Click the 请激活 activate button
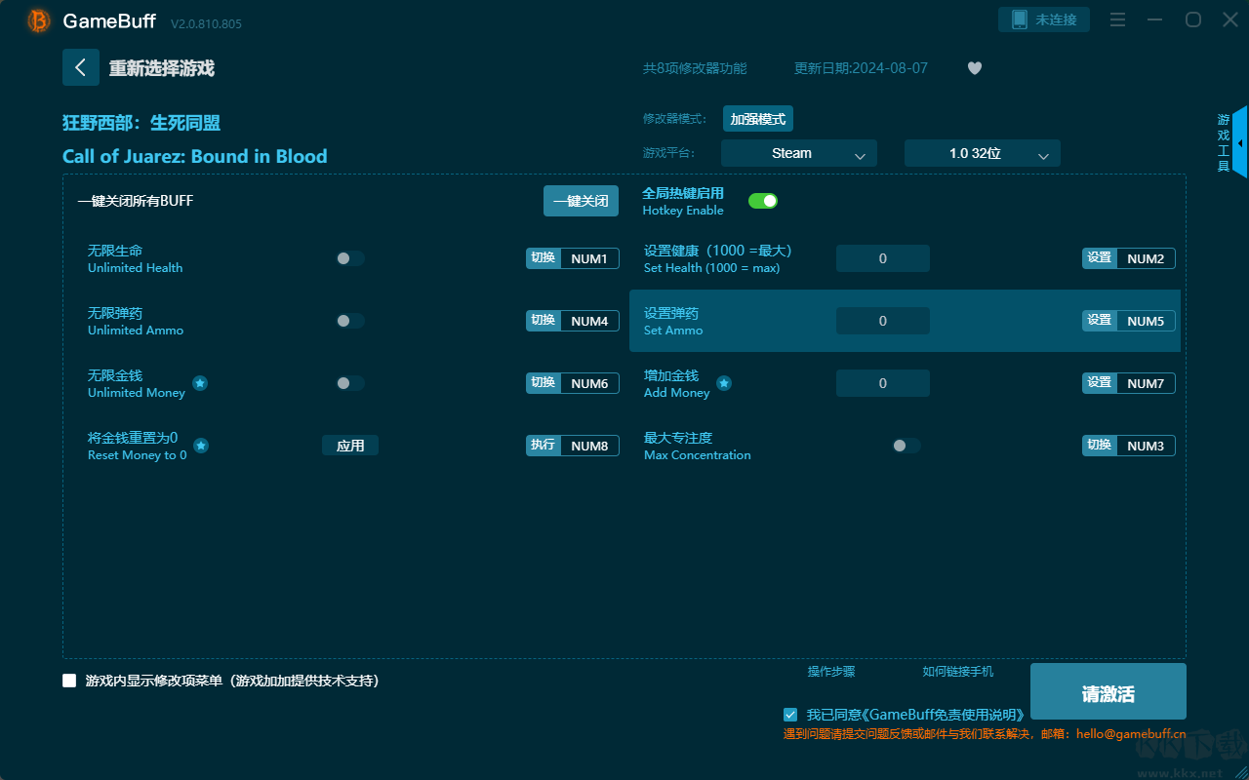Viewport: 1249px width, 780px height. [x=1108, y=693]
